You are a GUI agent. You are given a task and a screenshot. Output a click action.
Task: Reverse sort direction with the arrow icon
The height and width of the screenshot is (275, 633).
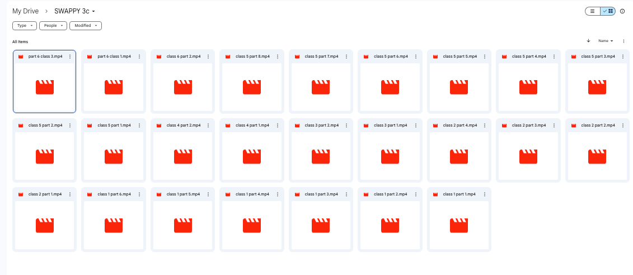click(x=588, y=41)
